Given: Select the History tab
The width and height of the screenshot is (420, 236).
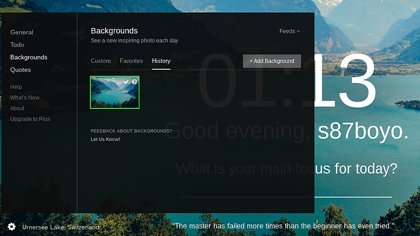Looking at the screenshot, I should click(x=161, y=61).
